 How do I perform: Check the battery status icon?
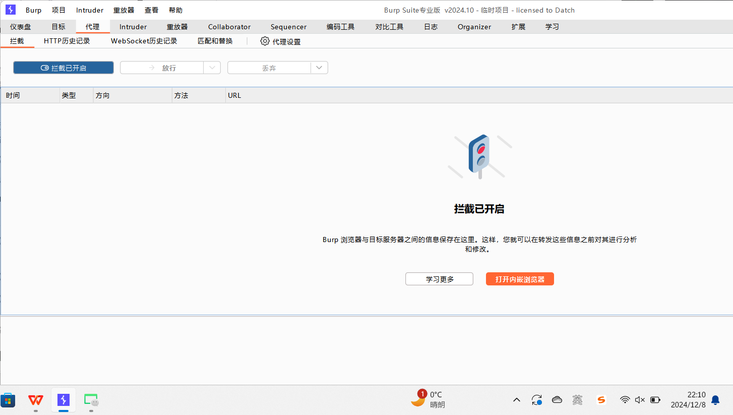655,400
